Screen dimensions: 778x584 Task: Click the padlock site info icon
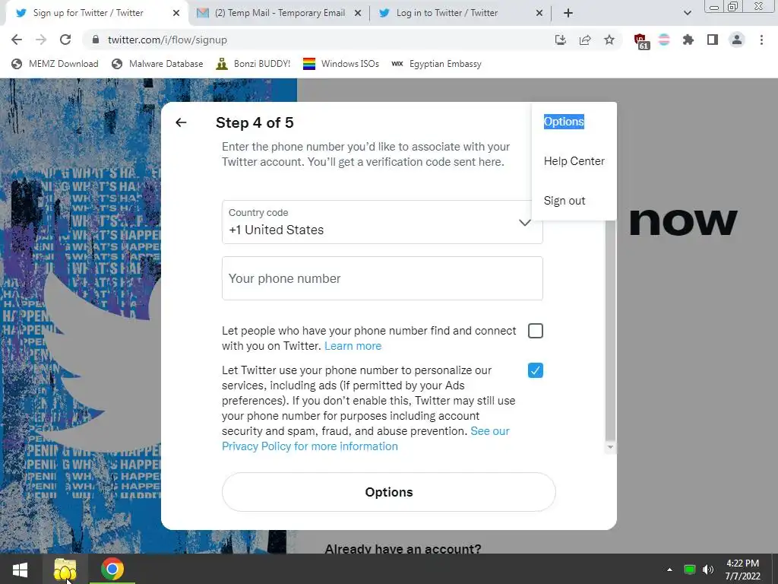tap(96, 40)
